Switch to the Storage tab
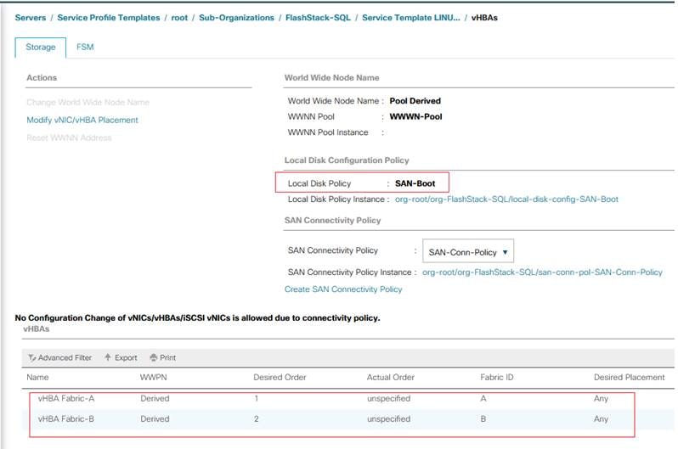The width and height of the screenshot is (678, 449). [x=40, y=47]
